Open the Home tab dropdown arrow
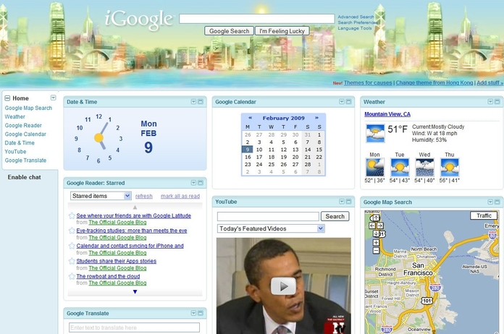 click(54, 98)
